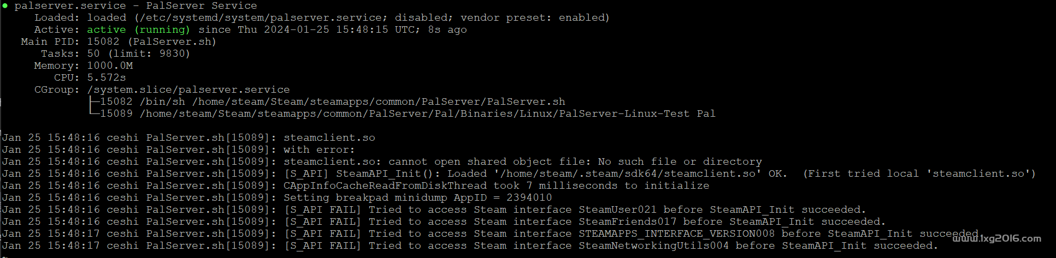Screen dimensions: 1056x258
Task: Click Main PID number 15082
Action: tap(103, 42)
